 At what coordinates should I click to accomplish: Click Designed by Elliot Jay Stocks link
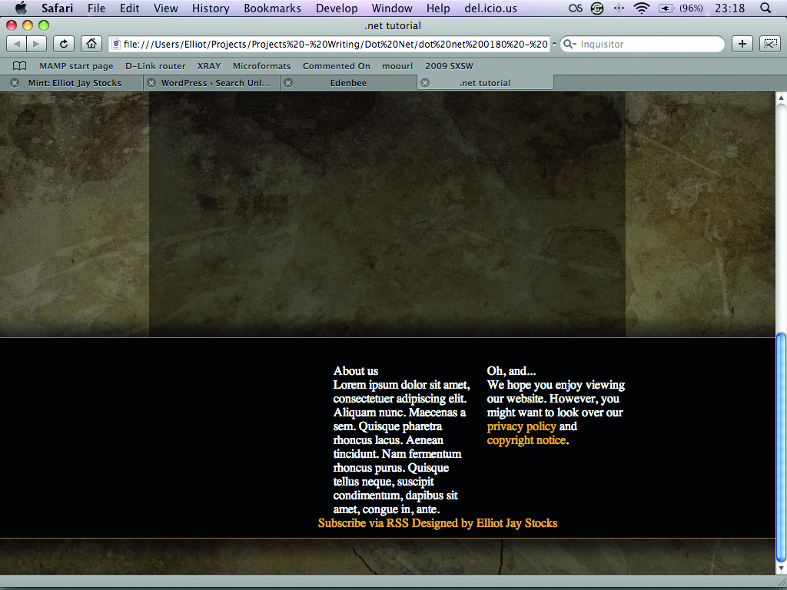484,523
